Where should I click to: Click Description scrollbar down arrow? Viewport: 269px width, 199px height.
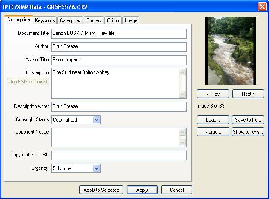[x=182, y=94]
